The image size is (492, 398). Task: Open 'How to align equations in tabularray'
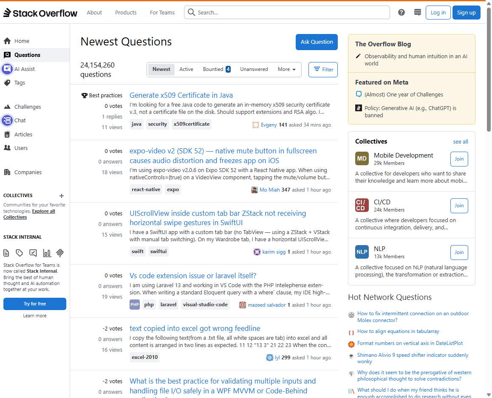coord(398,331)
